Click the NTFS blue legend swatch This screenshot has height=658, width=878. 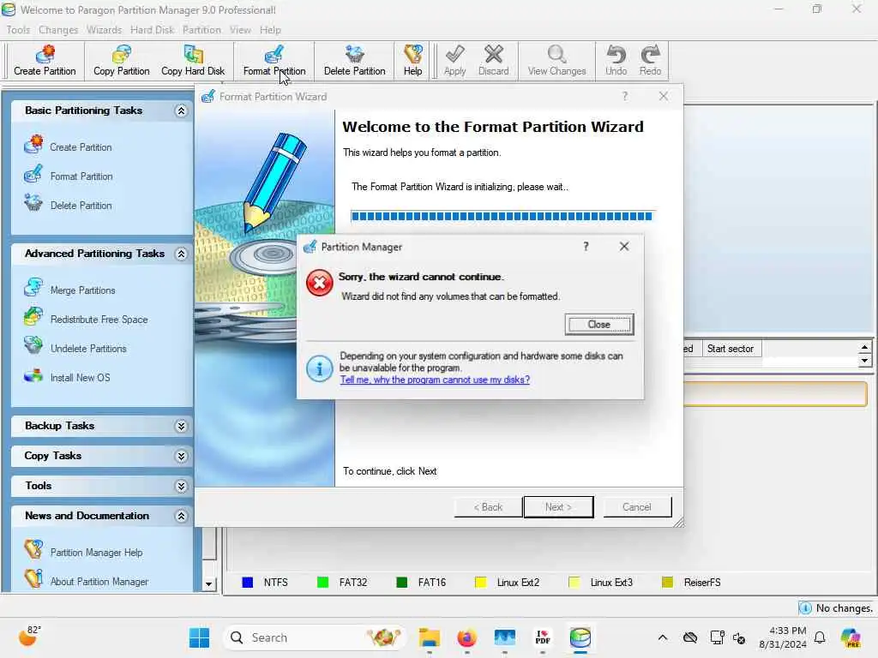[247, 583]
